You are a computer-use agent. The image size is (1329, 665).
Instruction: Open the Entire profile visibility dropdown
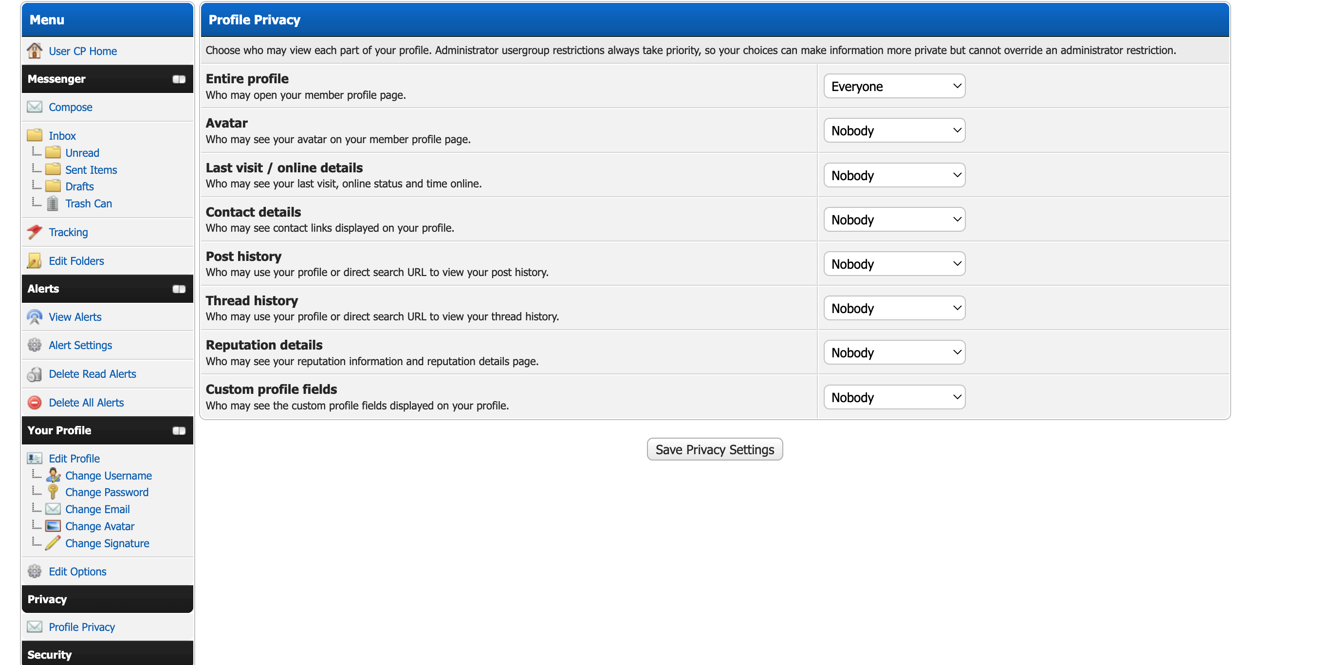894,86
